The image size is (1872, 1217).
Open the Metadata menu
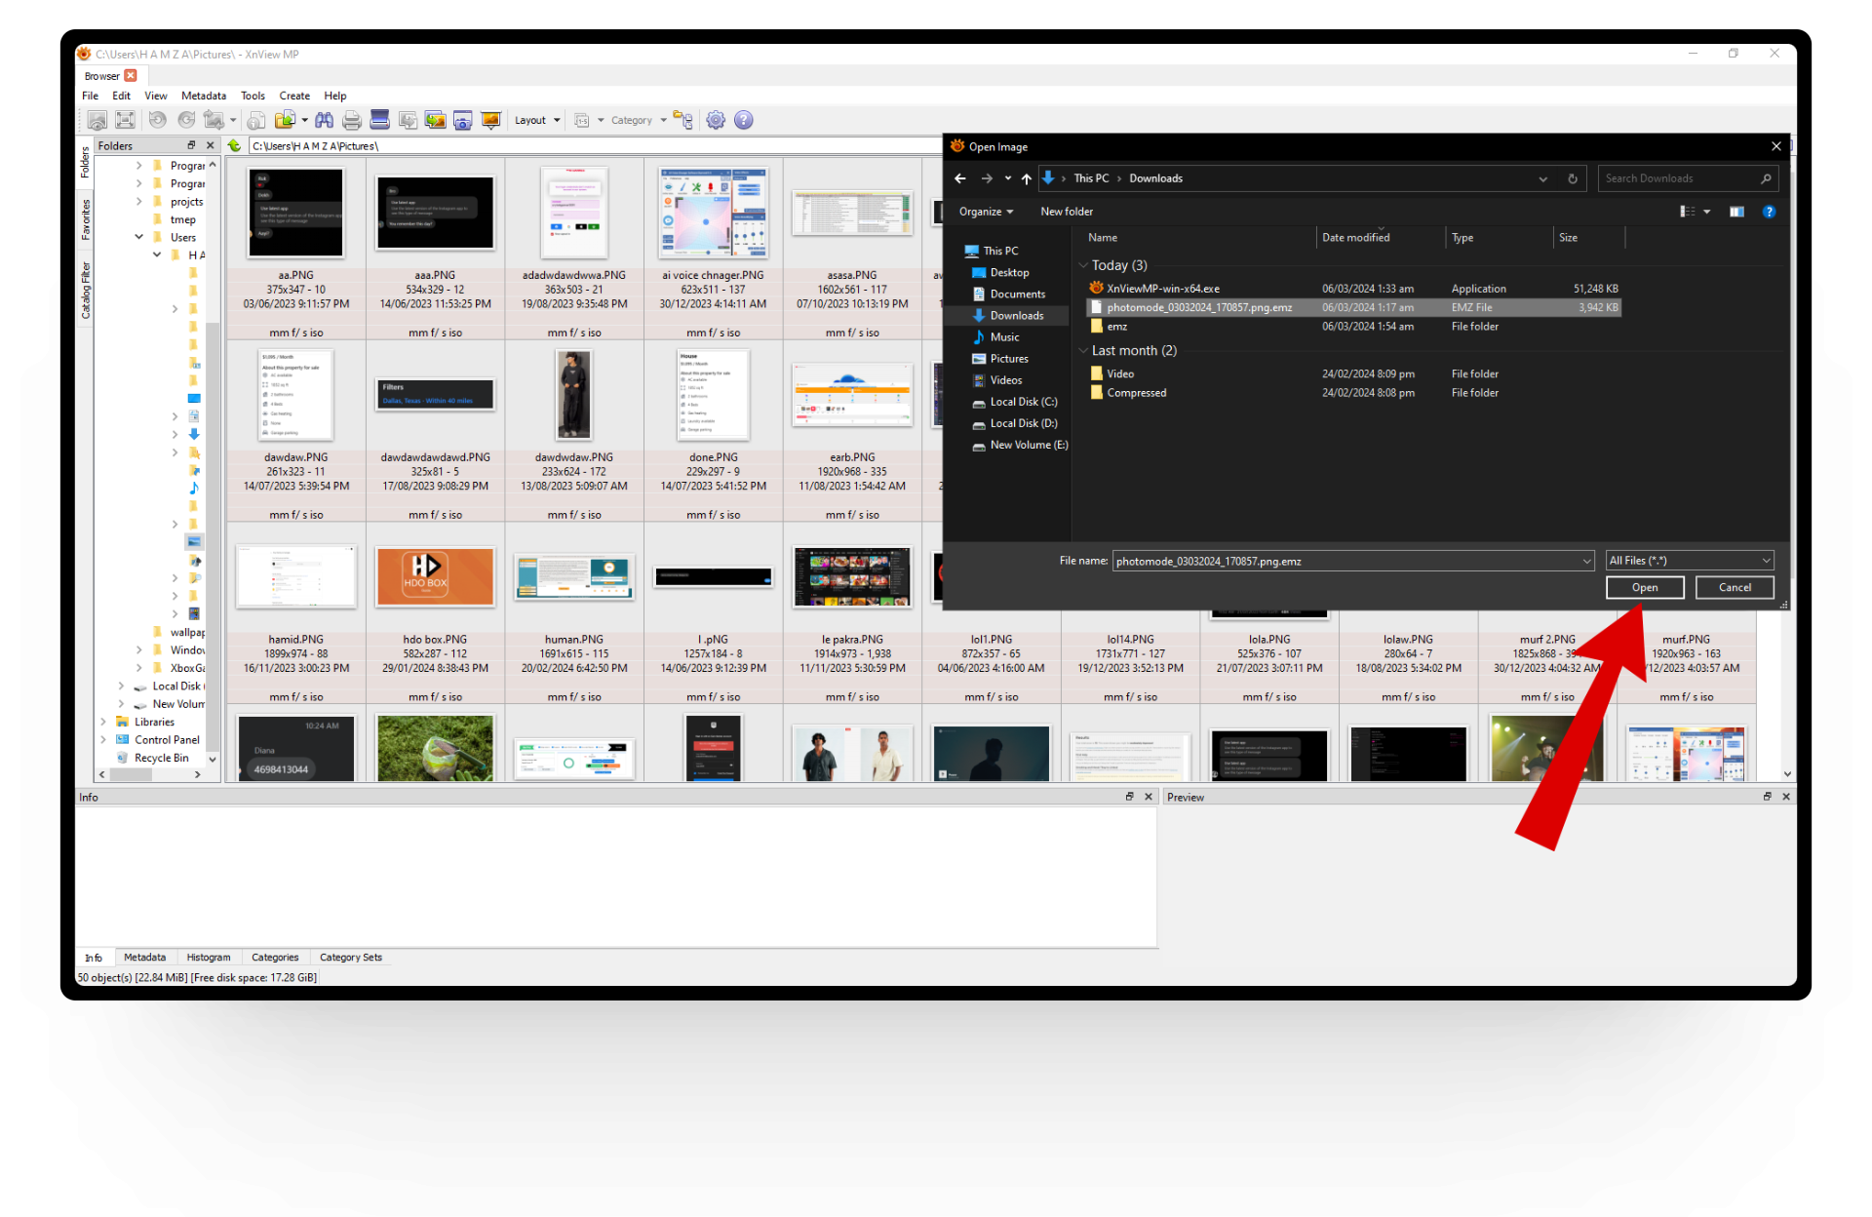(x=203, y=96)
